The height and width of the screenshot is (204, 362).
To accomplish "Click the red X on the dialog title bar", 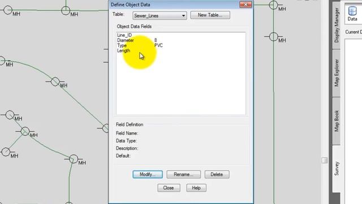I will tap(245, 5).
